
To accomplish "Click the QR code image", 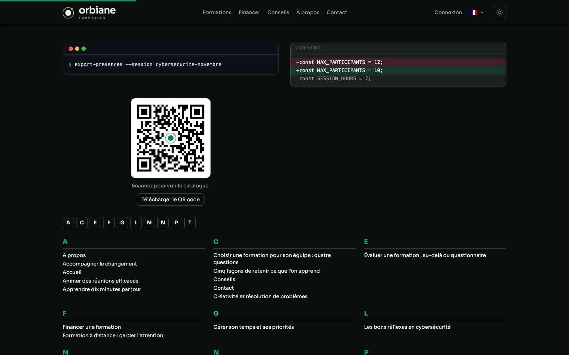I will 171,138.
